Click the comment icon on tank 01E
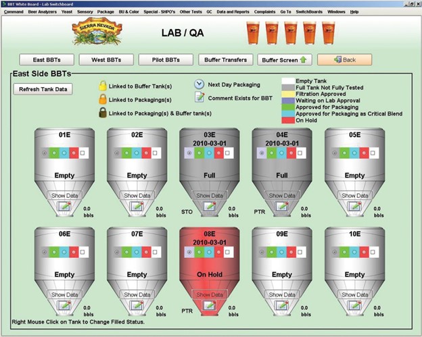Image resolution: width=422 pixels, height=337 pixels. [x=64, y=206]
